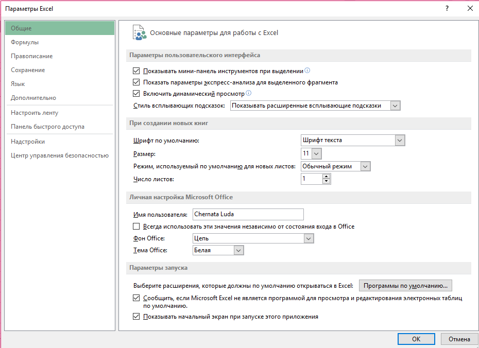Click the При создании новых книг heading
This screenshot has height=348, width=479.
pyautogui.click(x=168, y=123)
